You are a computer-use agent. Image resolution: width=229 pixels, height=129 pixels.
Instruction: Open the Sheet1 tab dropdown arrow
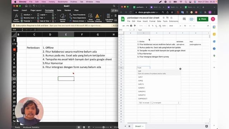coord(143,126)
